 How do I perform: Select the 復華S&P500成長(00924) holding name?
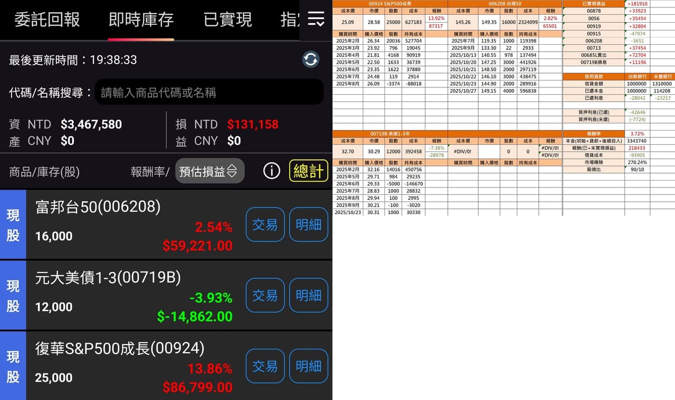tap(120, 348)
